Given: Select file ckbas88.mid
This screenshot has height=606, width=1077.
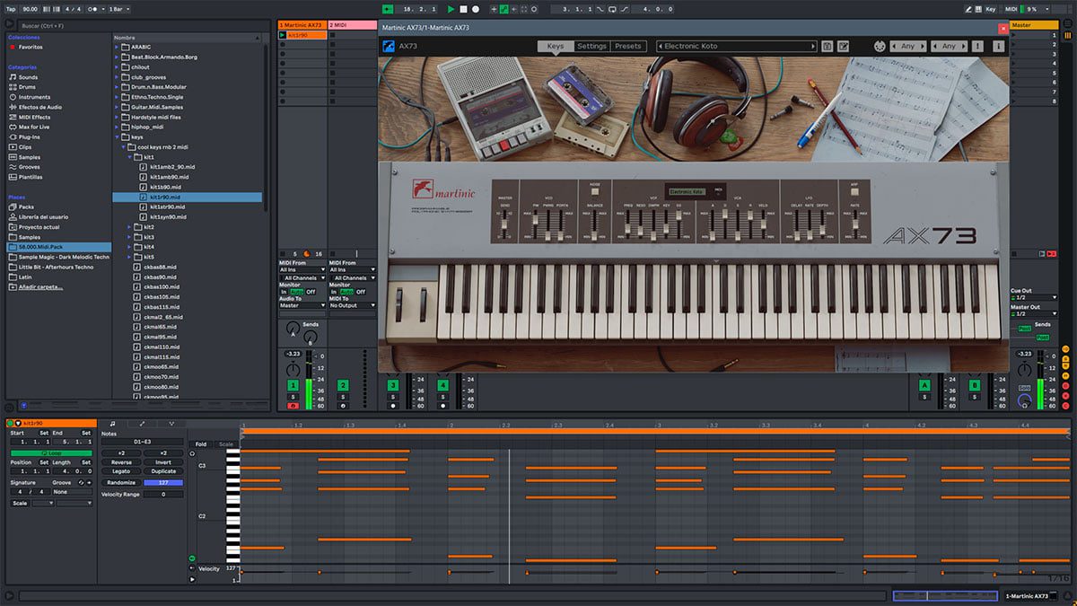Looking at the screenshot, I should click(x=160, y=267).
